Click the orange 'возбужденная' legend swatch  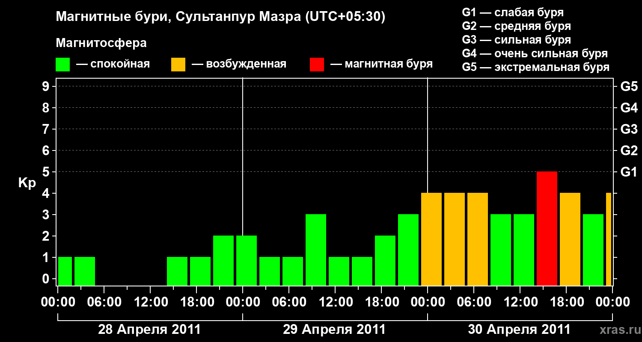[x=178, y=65]
